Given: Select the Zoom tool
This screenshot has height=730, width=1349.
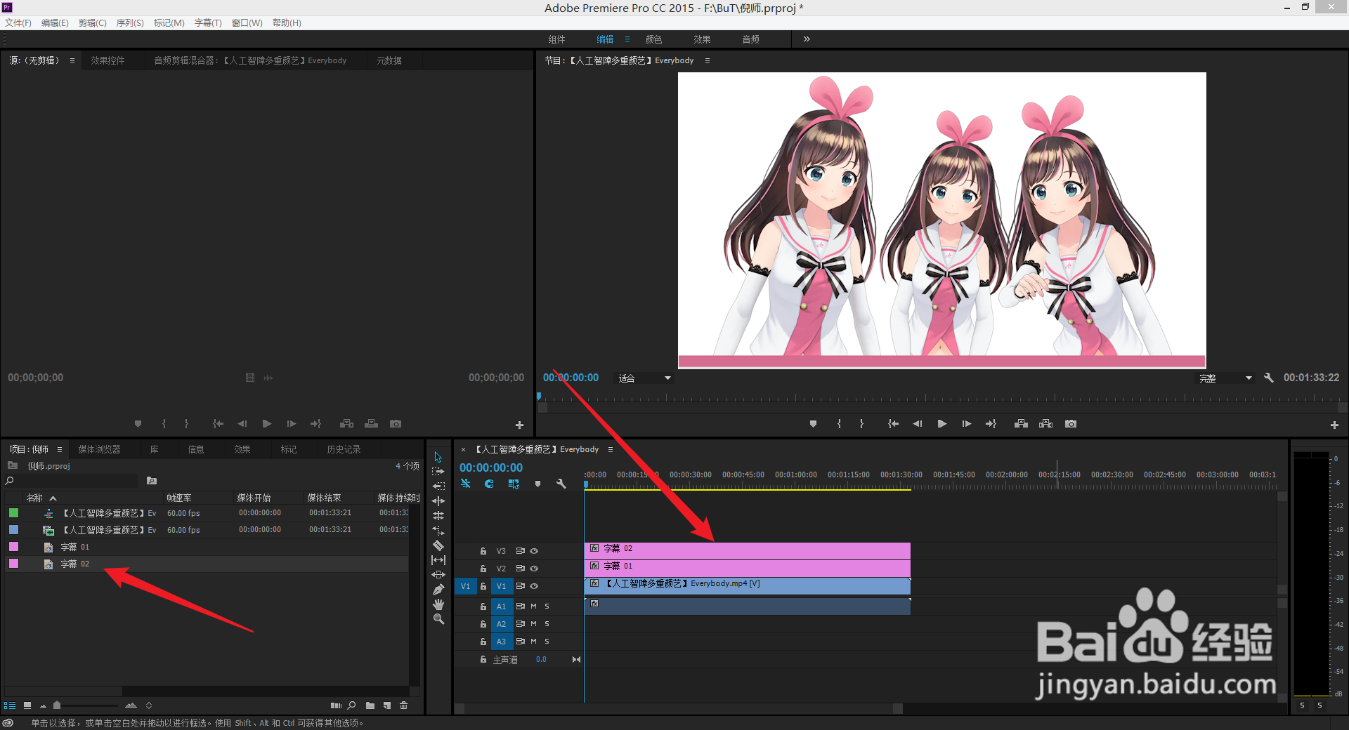Looking at the screenshot, I should [x=438, y=619].
